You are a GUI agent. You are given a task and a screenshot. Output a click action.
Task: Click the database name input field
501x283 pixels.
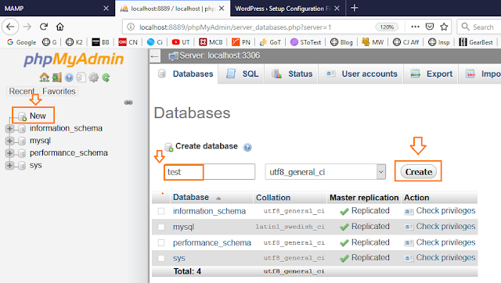pos(209,172)
